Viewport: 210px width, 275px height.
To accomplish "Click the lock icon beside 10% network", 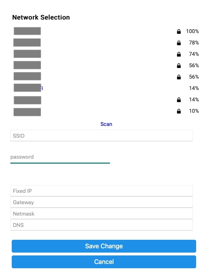I will tap(179, 111).
